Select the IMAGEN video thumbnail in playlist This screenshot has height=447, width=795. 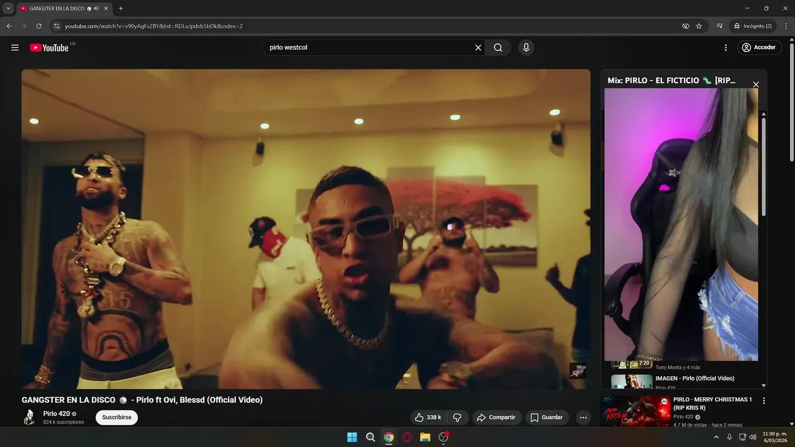(x=632, y=381)
